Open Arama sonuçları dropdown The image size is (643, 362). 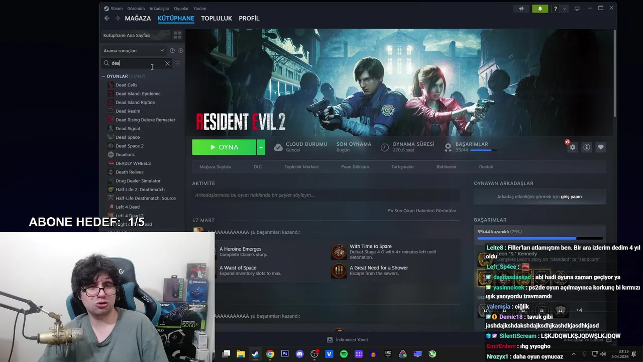click(134, 51)
